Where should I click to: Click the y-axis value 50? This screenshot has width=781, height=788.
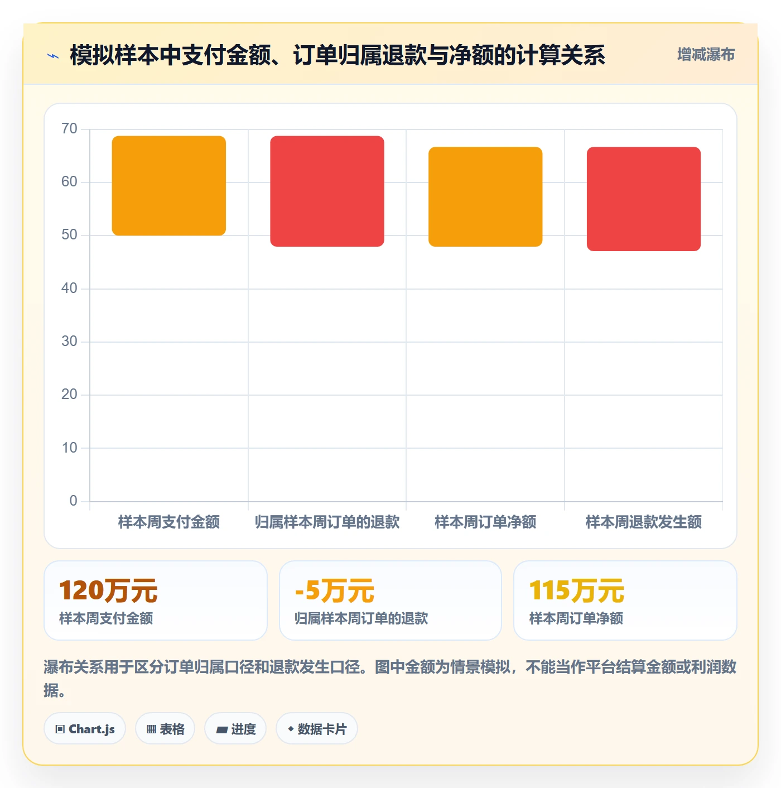69,235
